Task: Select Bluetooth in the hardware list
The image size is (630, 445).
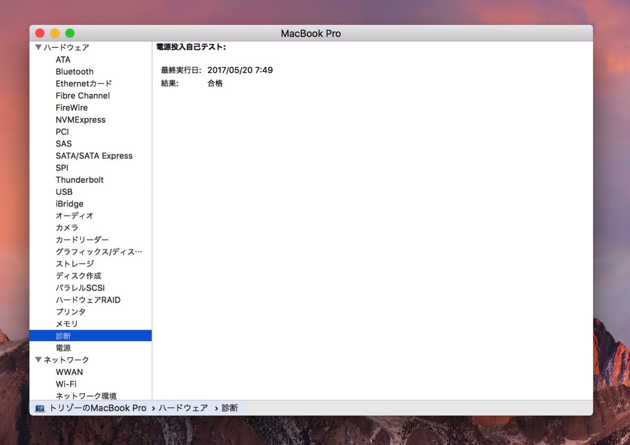Action: pos(74,72)
